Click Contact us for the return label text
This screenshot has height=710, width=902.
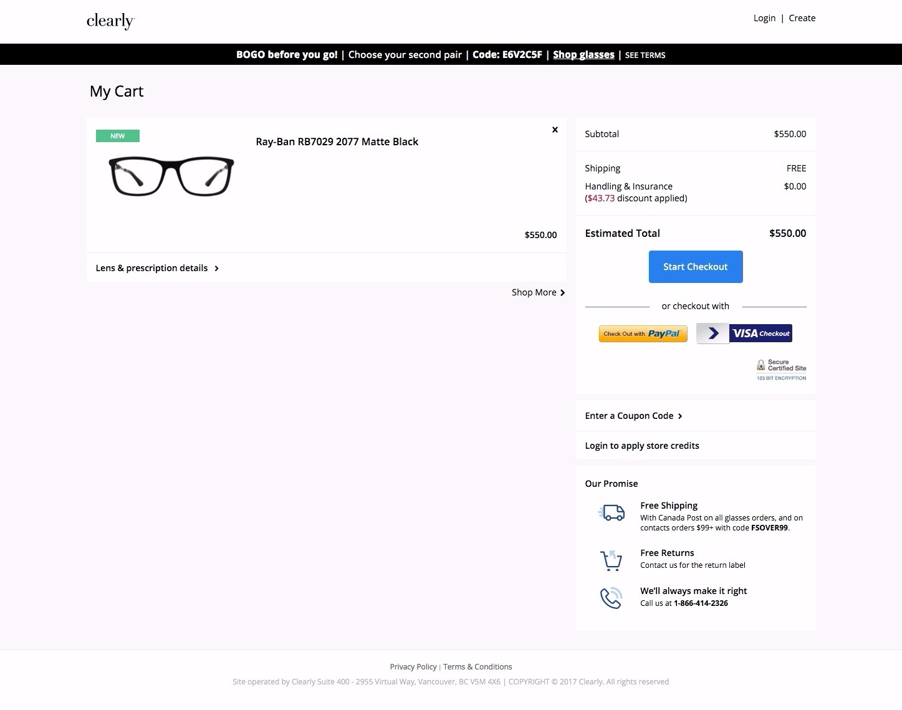[693, 565]
